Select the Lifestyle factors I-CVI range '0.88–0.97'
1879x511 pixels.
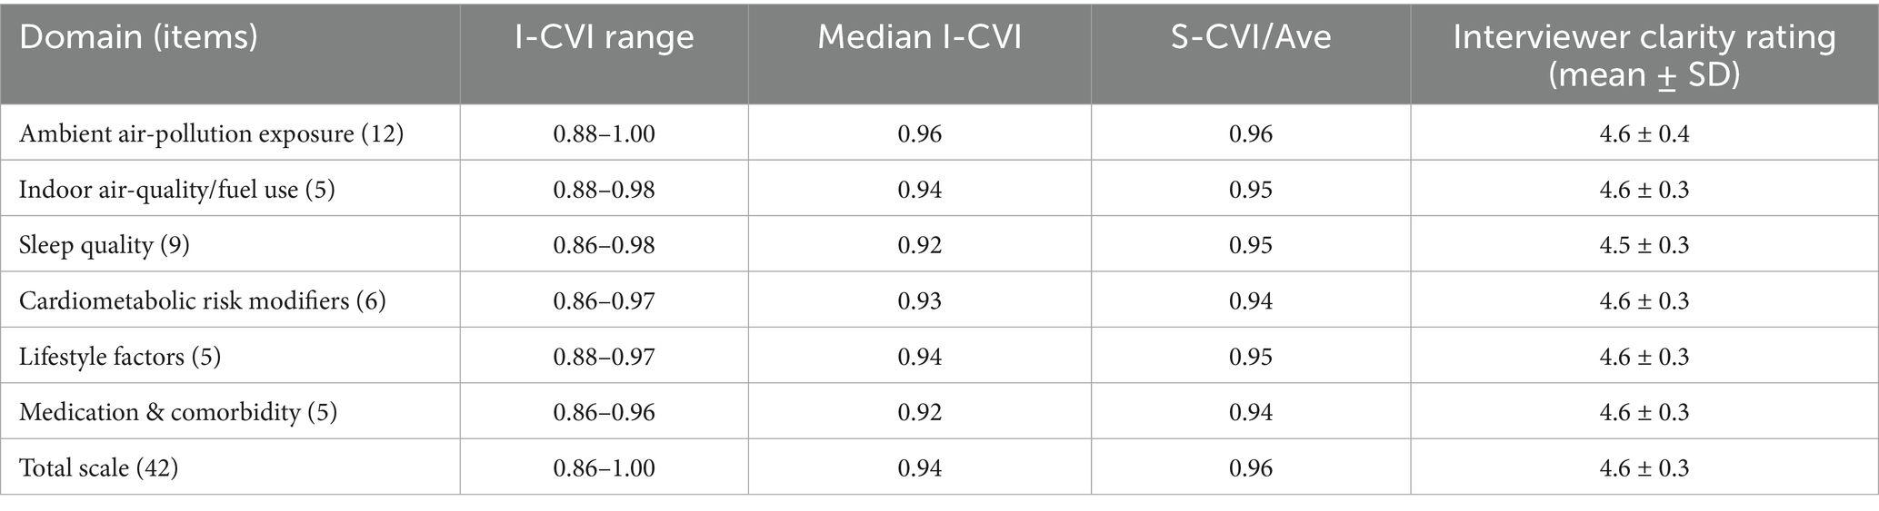[604, 357]
